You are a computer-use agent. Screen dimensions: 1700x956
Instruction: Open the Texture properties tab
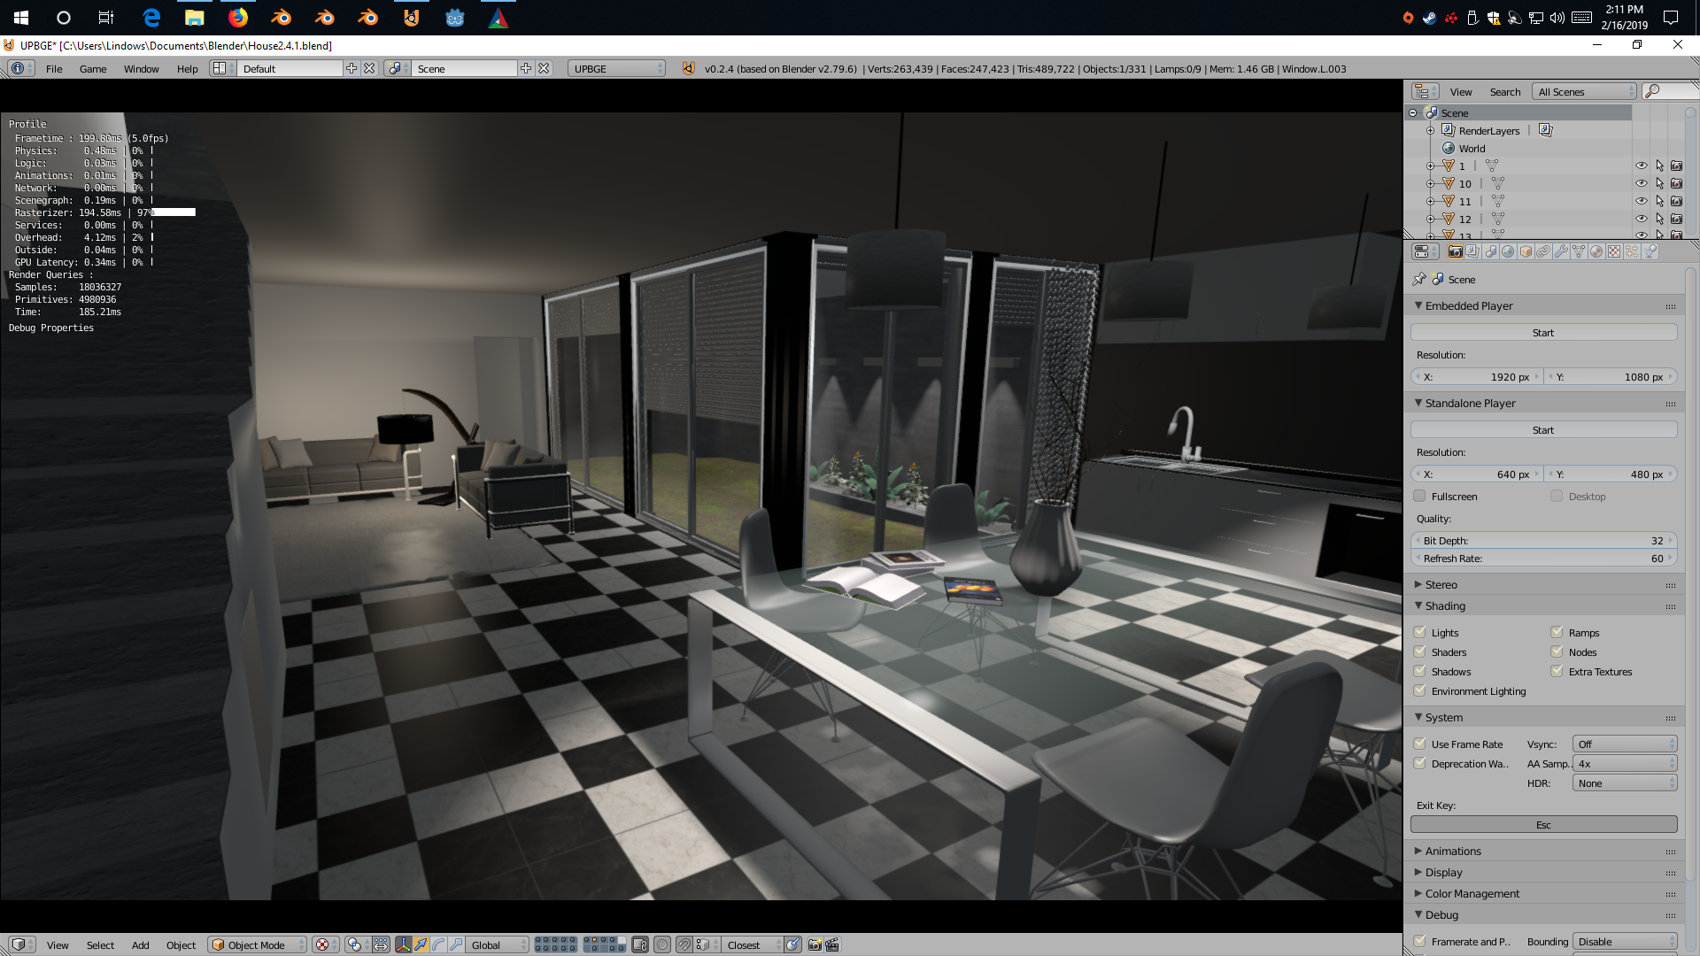[1614, 251]
